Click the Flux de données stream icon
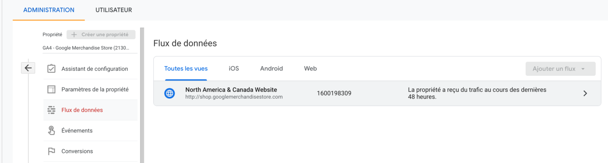608x163 pixels. pyautogui.click(x=51, y=110)
